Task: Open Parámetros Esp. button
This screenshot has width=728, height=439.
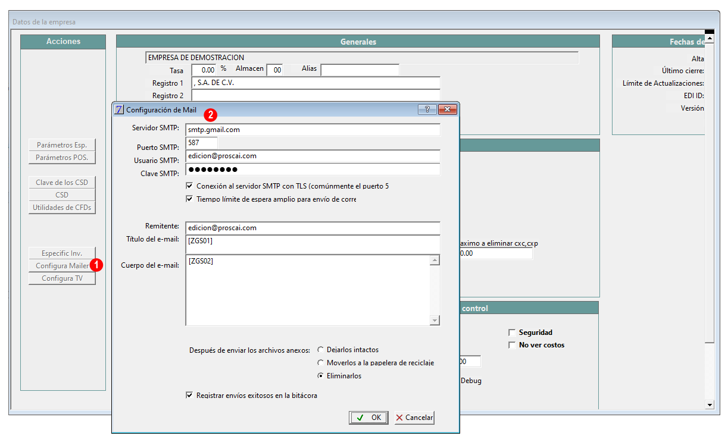Action: click(62, 145)
